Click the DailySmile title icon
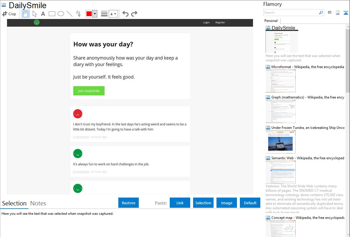 pos(4,5)
